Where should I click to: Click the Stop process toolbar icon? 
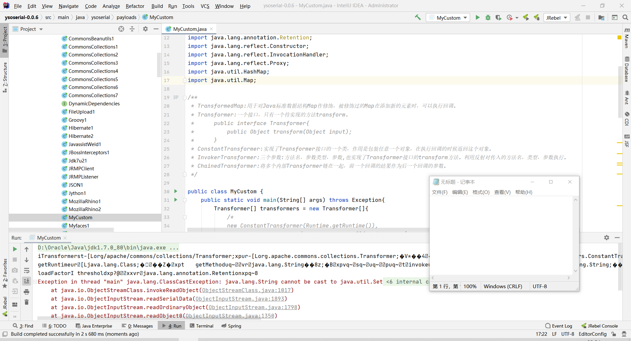pyautogui.click(x=588, y=17)
